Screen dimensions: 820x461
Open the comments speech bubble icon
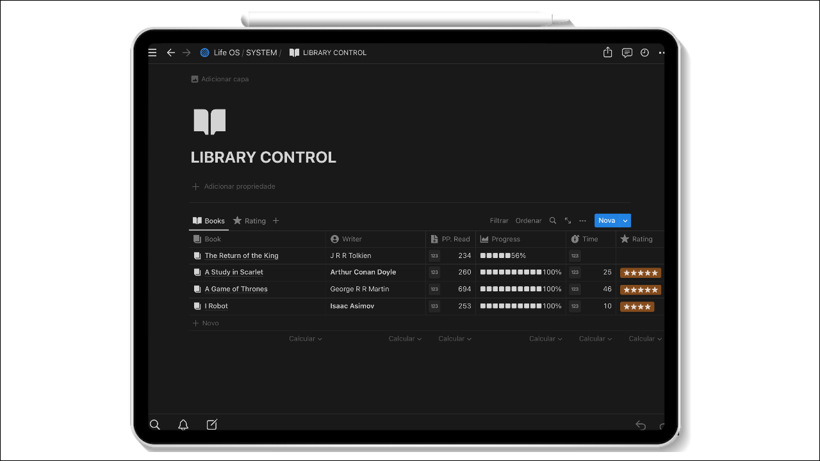[x=627, y=53]
